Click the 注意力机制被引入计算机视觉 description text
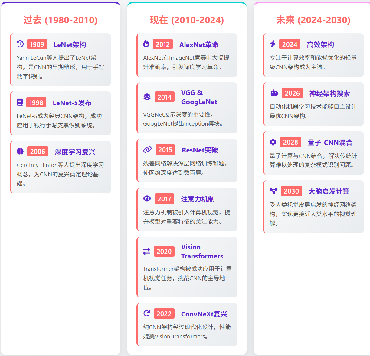The image size is (370, 356). pyautogui.click(x=187, y=217)
